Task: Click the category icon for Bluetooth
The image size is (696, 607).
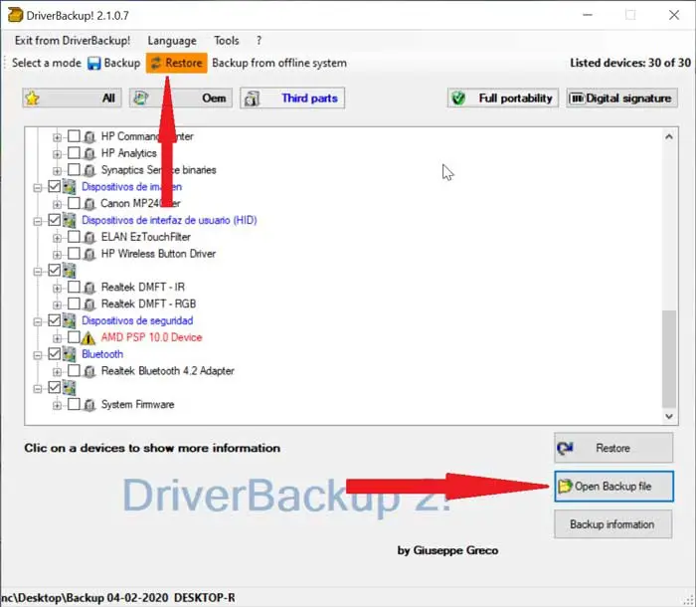Action: (x=70, y=354)
